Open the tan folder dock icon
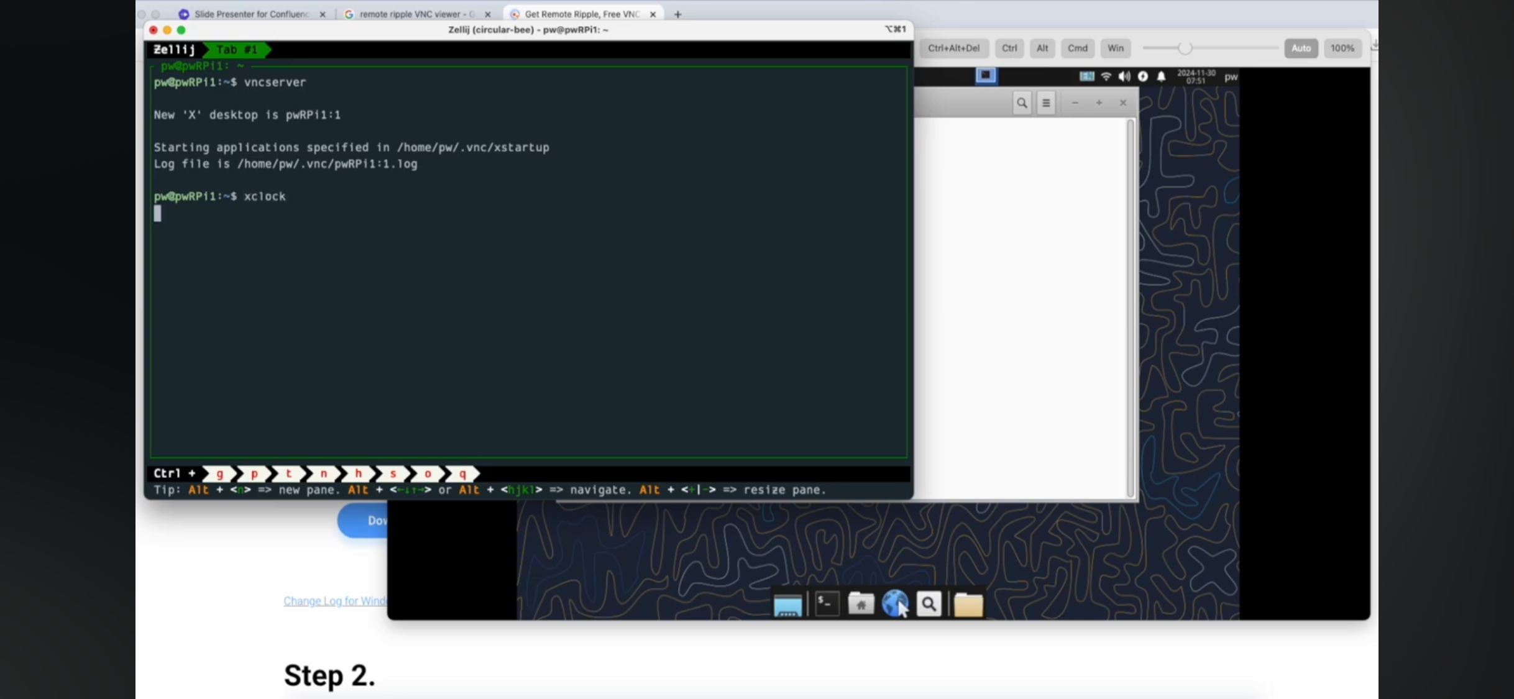 (x=968, y=605)
